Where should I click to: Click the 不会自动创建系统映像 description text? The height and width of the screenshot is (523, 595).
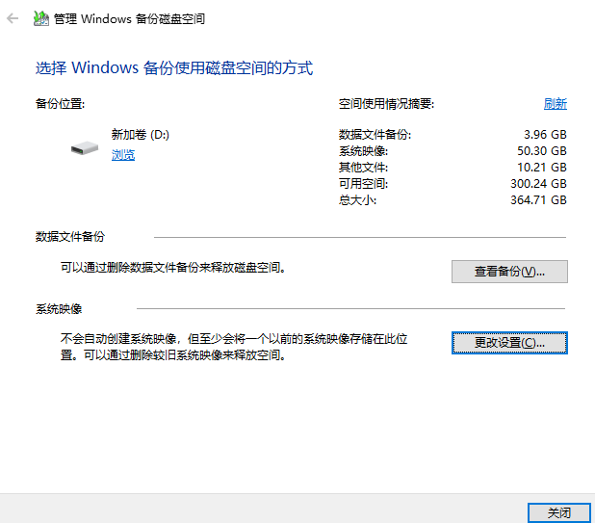tap(234, 347)
